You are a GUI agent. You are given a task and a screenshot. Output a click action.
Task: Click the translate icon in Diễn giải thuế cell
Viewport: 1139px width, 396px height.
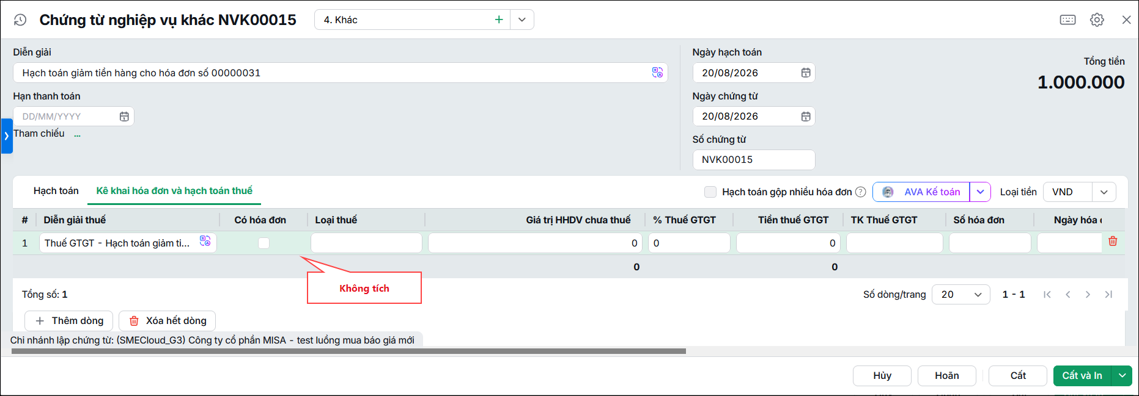click(x=205, y=242)
